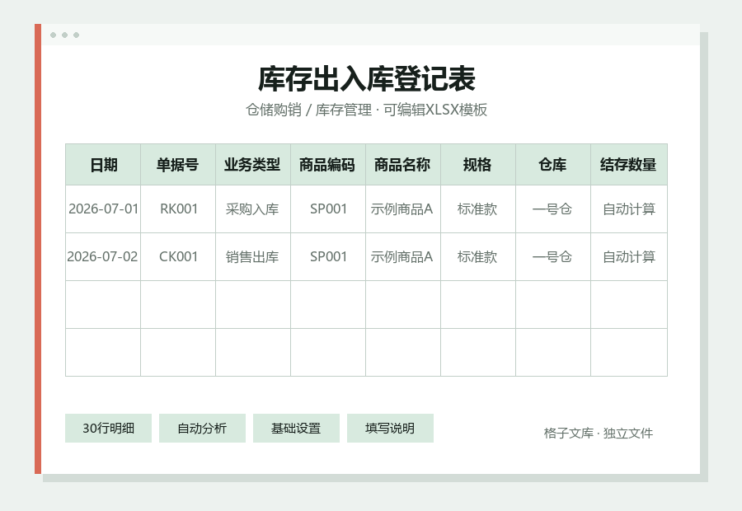Image resolution: width=742 pixels, height=511 pixels.
Task: Click the 2026-07-01 date cell
Action: pyautogui.click(x=103, y=209)
